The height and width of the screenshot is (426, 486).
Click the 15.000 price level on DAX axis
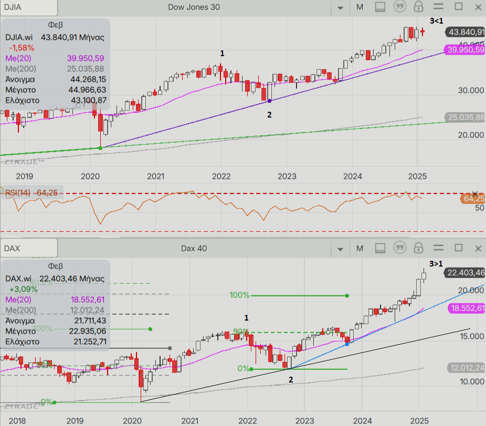[472, 336]
